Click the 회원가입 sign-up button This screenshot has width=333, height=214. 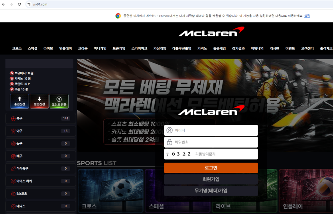click(211, 179)
